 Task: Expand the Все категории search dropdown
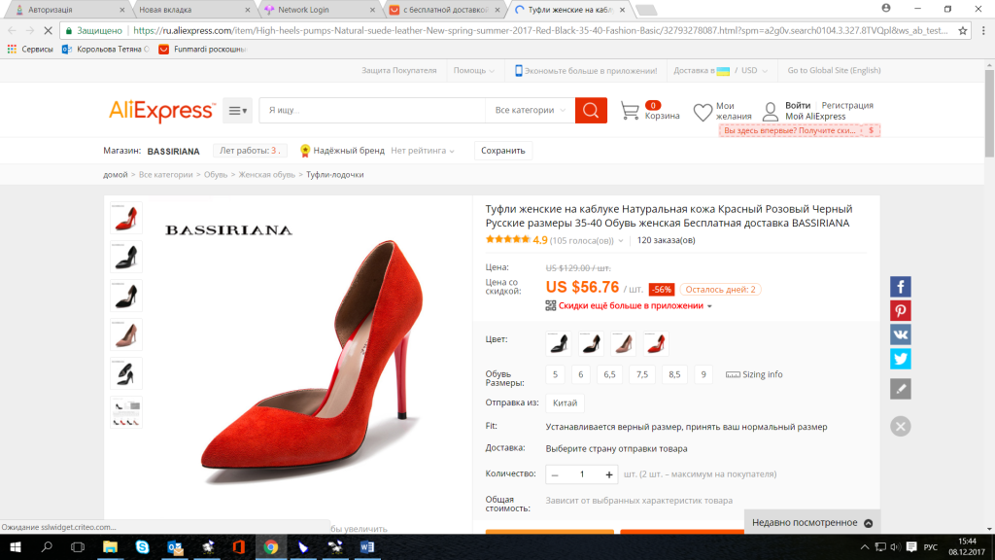(530, 111)
